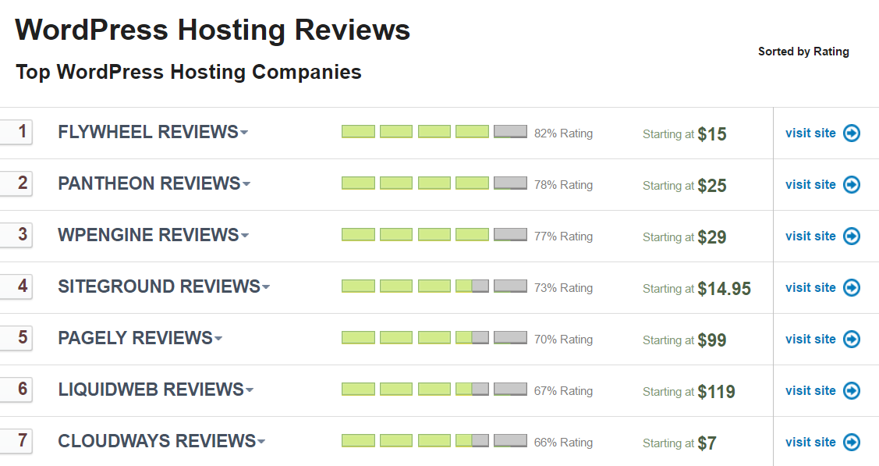Click the SiteGround rating bar

pos(434,286)
